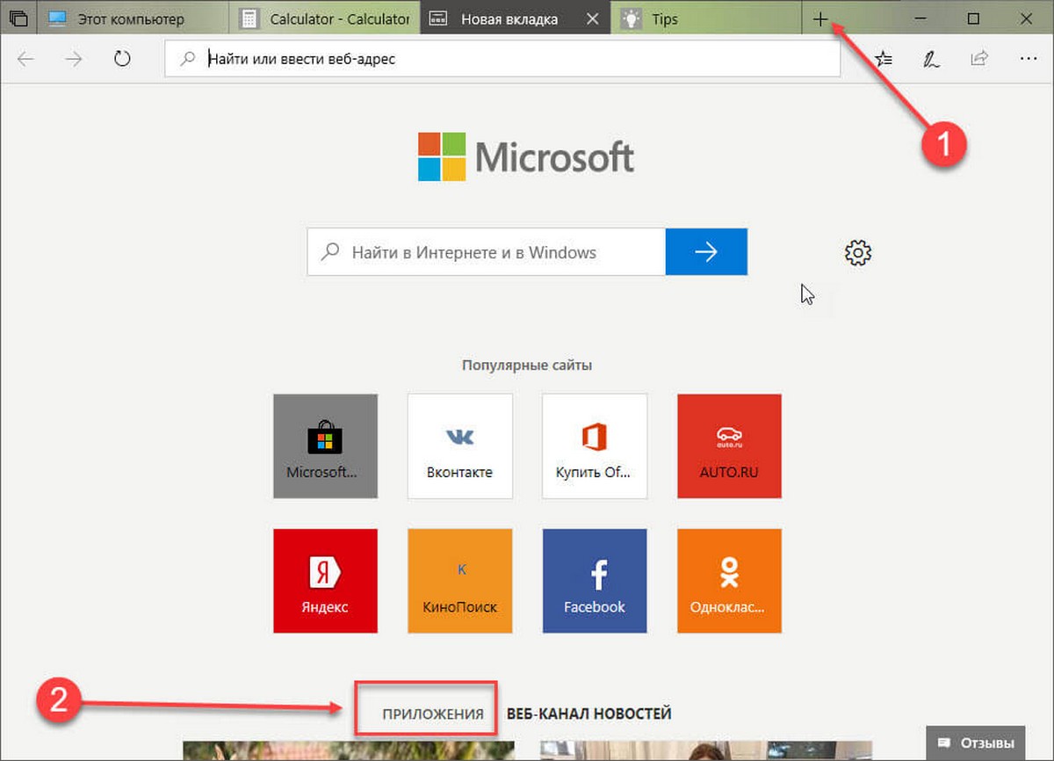Minimize the browser window
1054x761 pixels.
point(920,18)
